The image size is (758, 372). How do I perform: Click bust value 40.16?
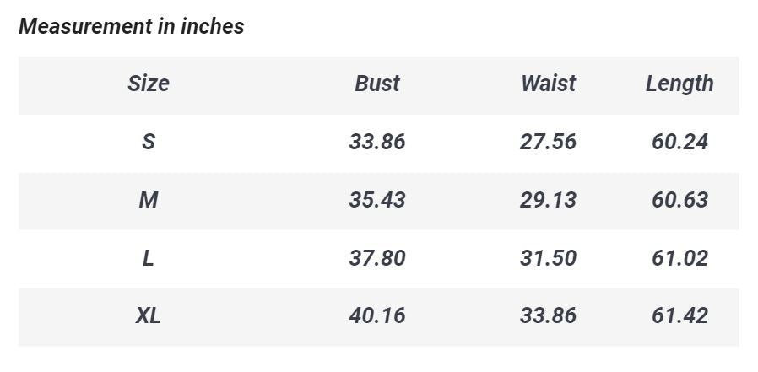coord(377,315)
